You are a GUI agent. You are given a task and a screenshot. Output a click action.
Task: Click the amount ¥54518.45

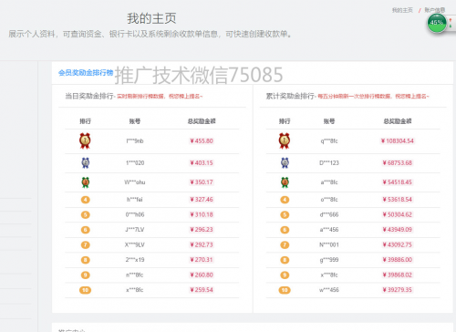[398, 182]
